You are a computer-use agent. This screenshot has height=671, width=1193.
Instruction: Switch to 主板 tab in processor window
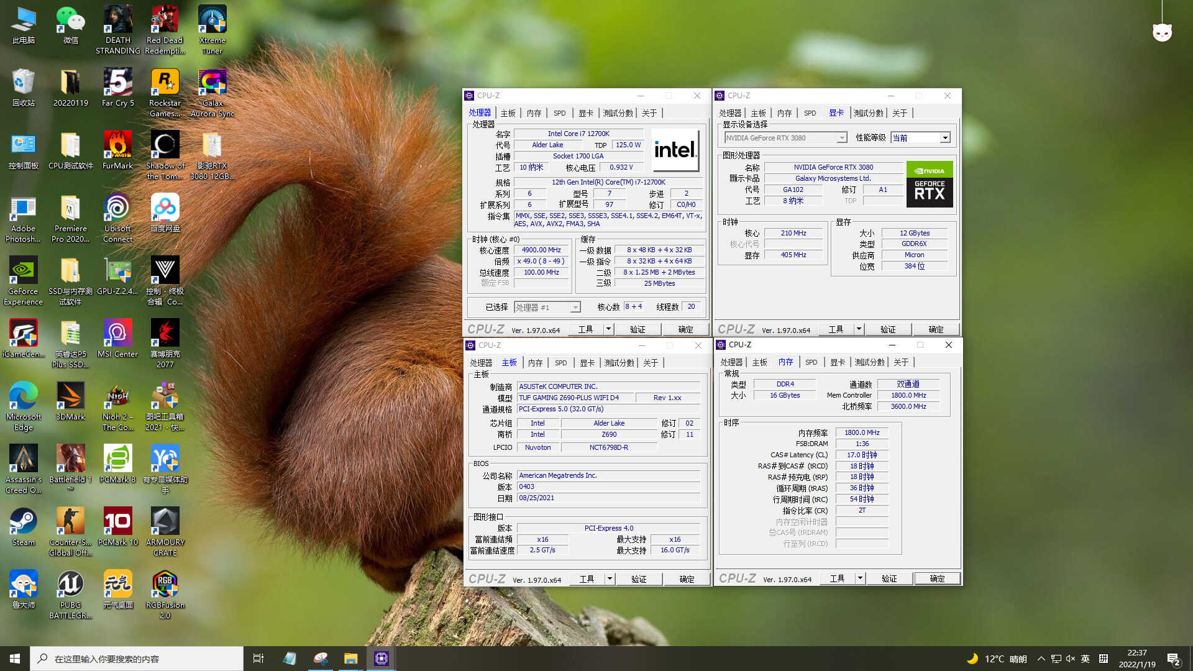[508, 113]
